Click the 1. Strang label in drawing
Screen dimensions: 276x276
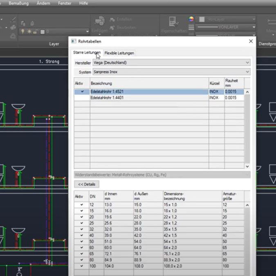coord(49,61)
